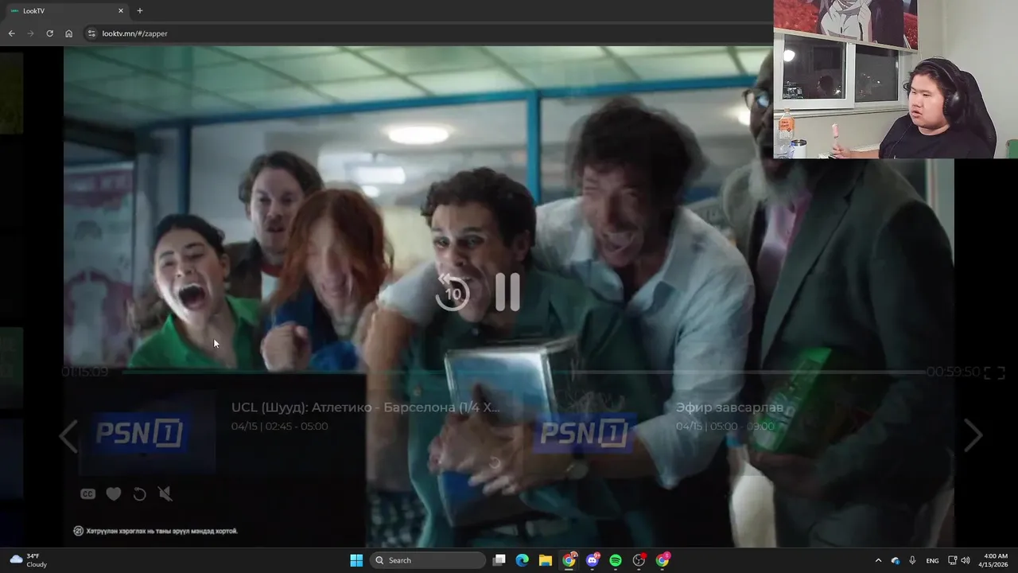
Task: Open UCL Атлетико - Барселона program title
Action: click(x=366, y=407)
